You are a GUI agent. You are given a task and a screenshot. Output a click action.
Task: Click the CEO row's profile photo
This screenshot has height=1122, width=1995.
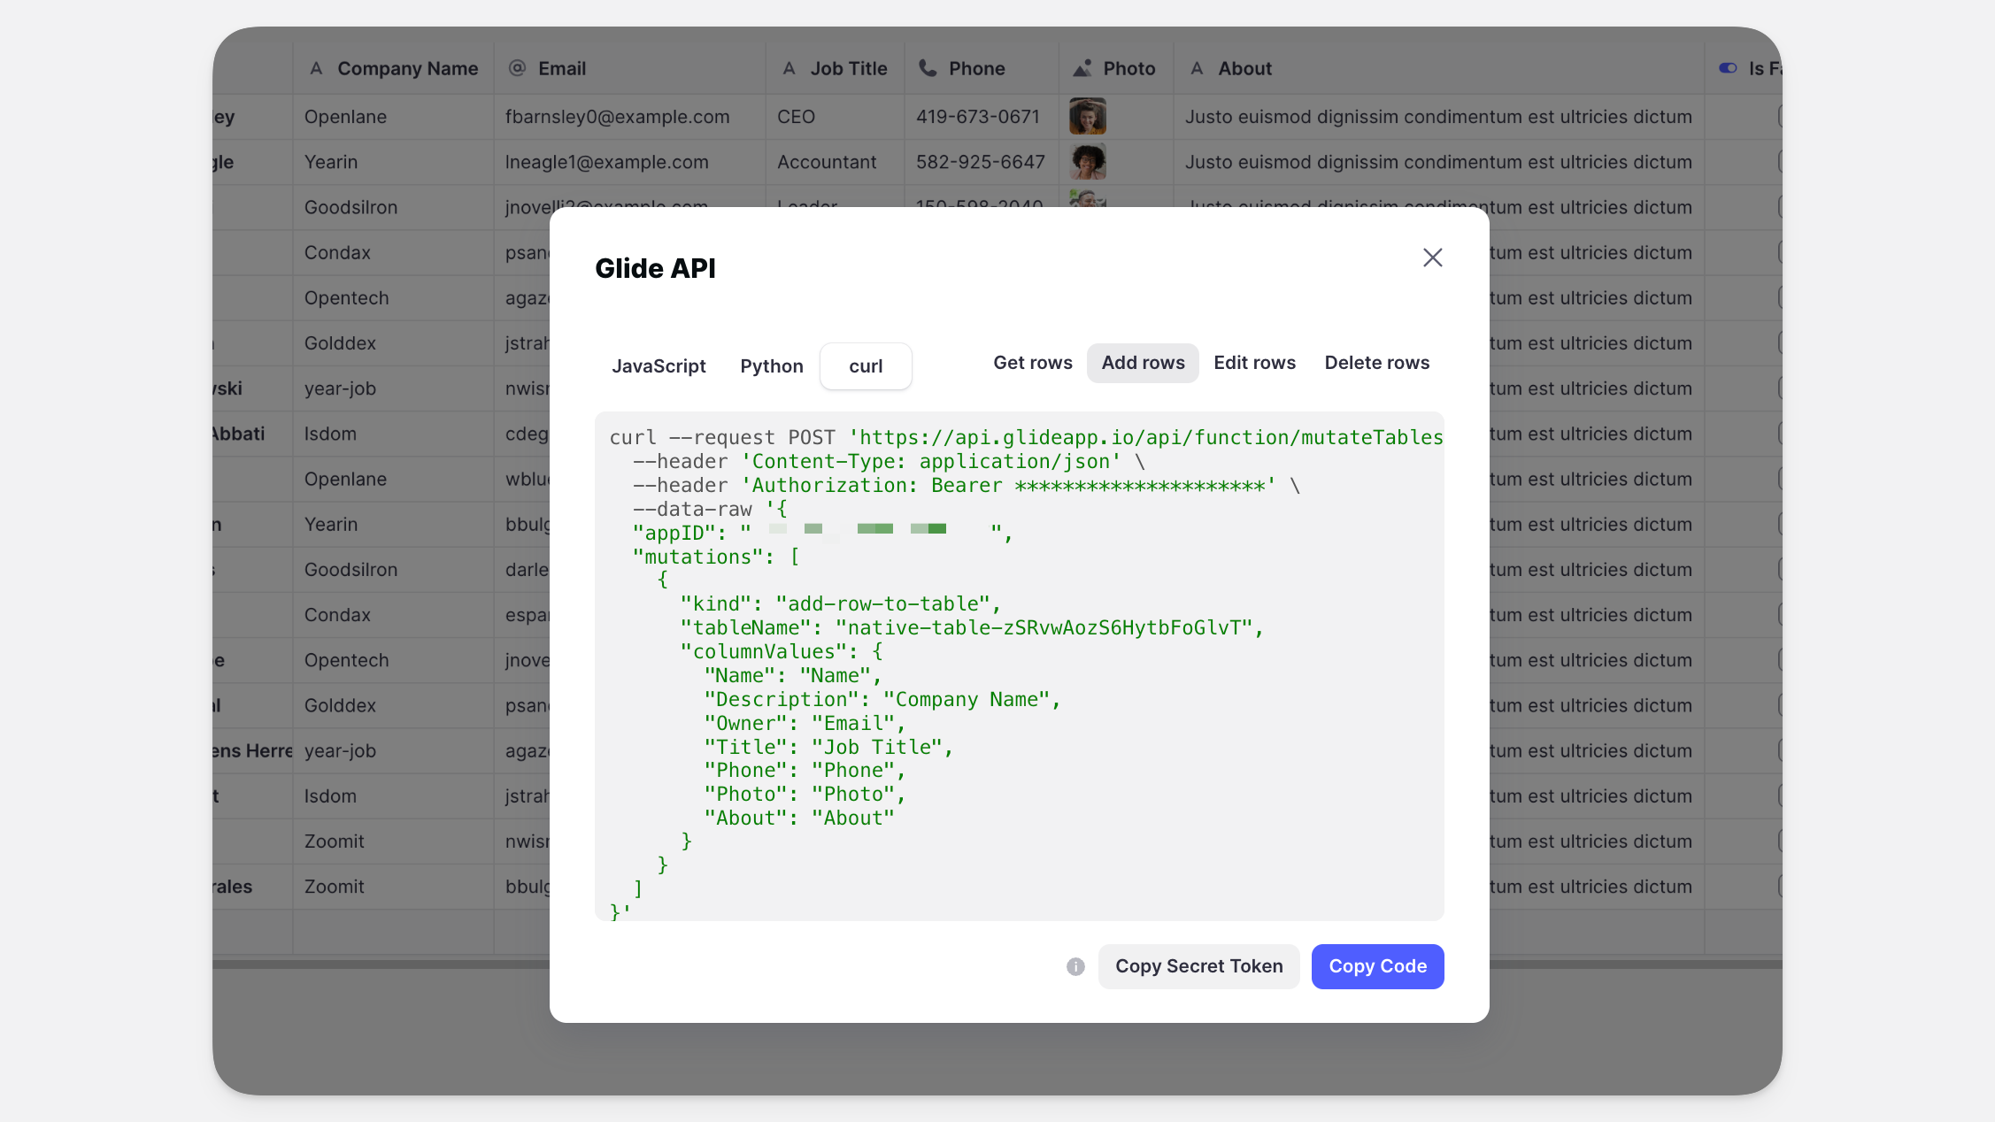coord(1087,116)
